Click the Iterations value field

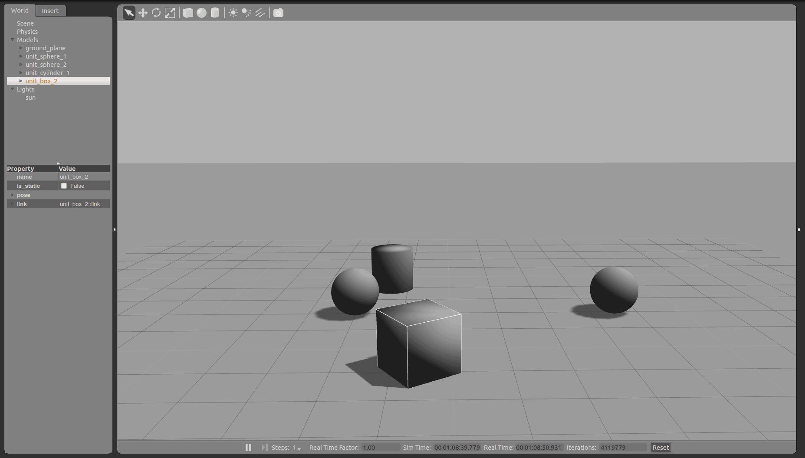pos(623,448)
